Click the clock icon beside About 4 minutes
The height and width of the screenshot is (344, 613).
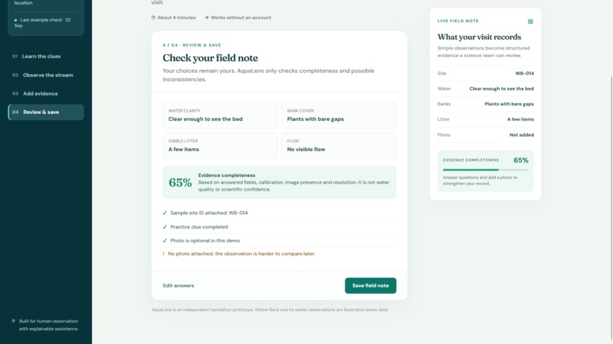tap(154, 17)
